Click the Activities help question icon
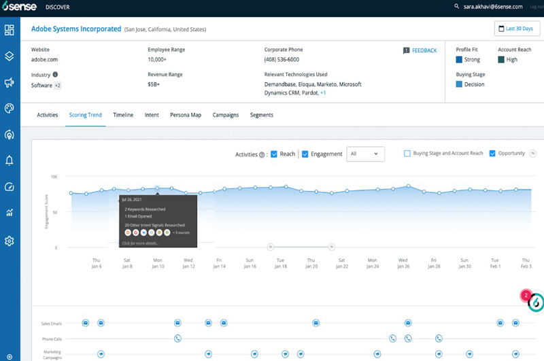Screen dimensions: 544x361 point(262,154)
